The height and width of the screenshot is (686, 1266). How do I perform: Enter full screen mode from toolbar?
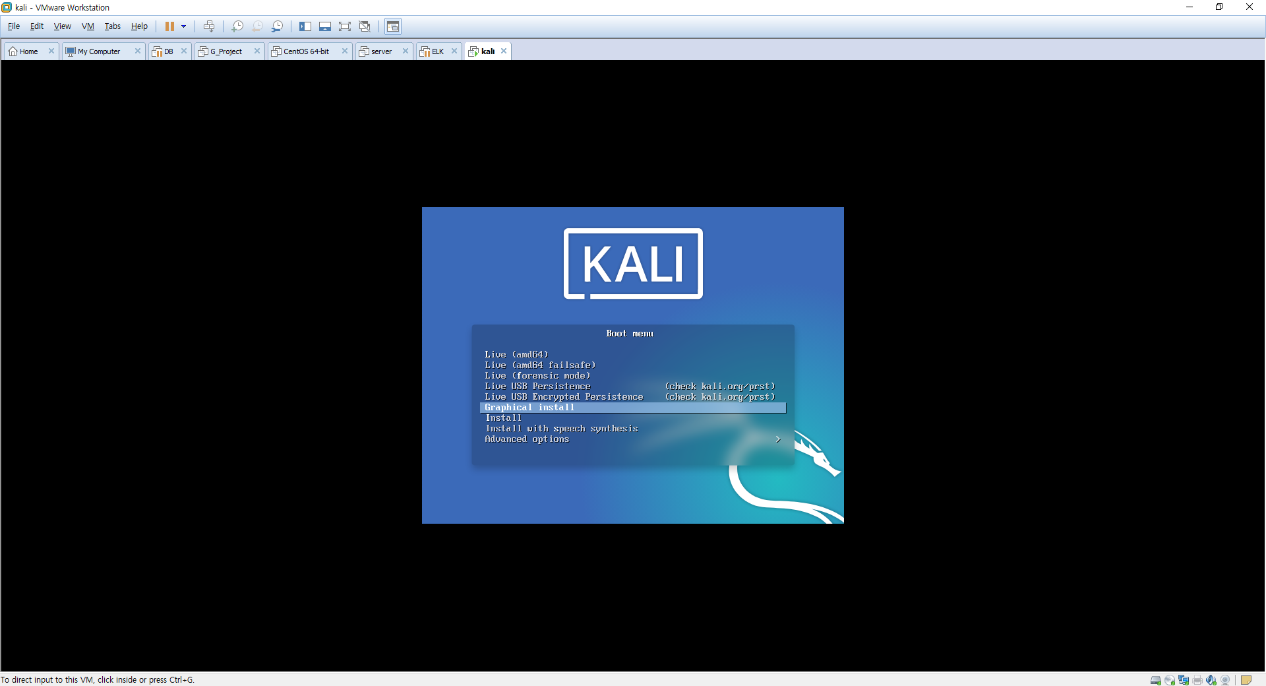click(x=345, y=26)
